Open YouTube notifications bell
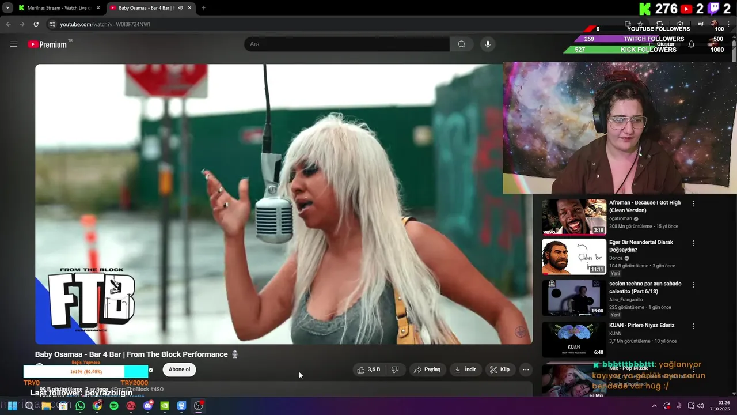737x415 pixels. click(x=691, y=44)
